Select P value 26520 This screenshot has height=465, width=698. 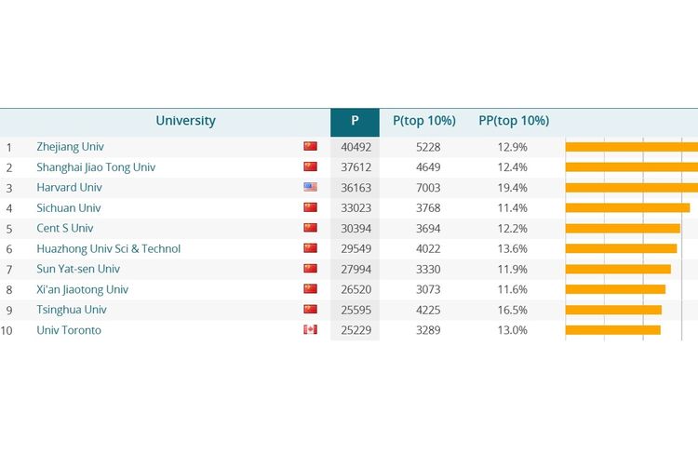356,289
